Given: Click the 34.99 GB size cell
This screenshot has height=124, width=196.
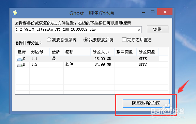Looking at the screenshot, I should tap(103, 64).
